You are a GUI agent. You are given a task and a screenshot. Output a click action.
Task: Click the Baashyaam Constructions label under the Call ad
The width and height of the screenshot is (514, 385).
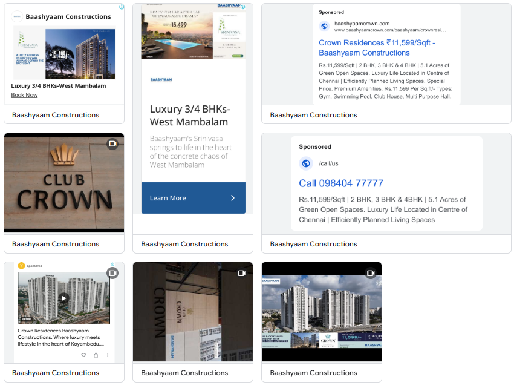tap(314, 244)
